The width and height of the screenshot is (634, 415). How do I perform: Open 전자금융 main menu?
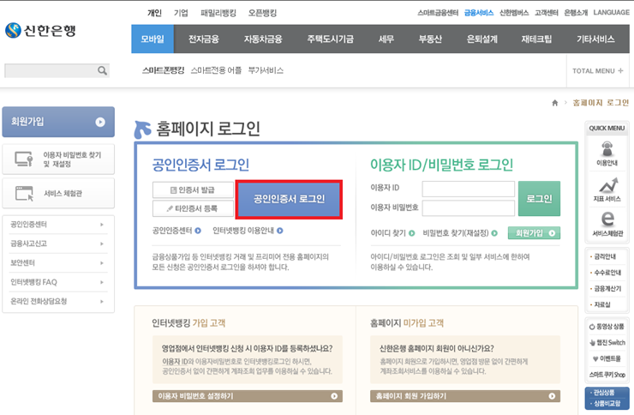coord(204,39)
